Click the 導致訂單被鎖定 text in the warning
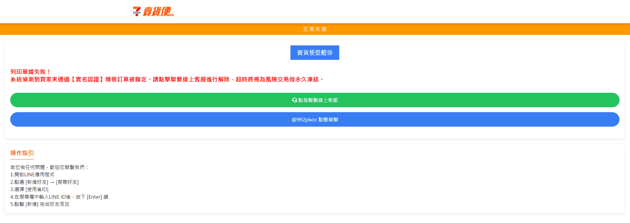 [126, 80]
